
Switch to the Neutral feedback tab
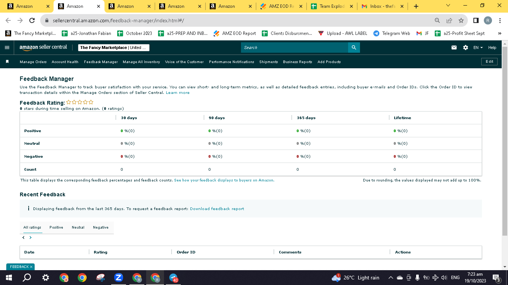point(78,227)
